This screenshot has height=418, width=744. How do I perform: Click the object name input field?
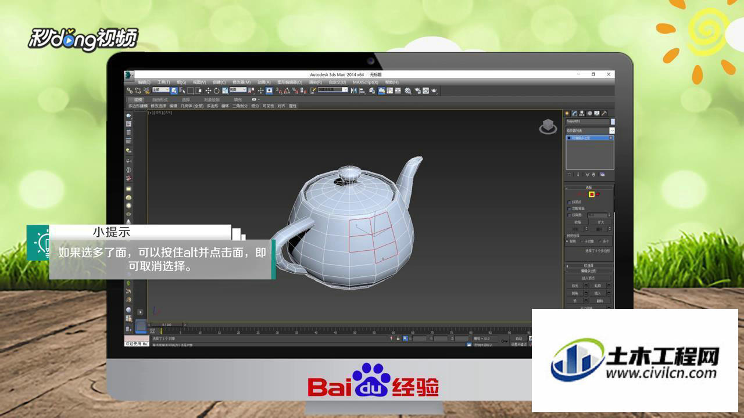(x=588, y=121)
